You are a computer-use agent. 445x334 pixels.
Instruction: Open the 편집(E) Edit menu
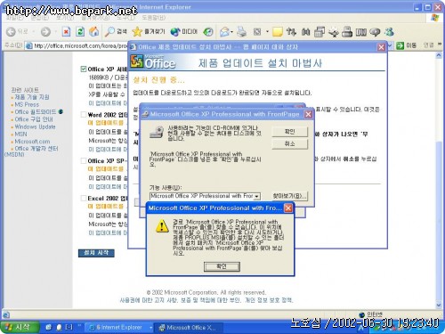40,18
